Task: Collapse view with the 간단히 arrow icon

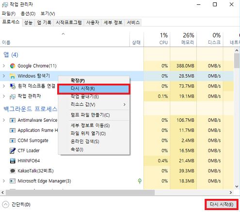Action: 6,204
